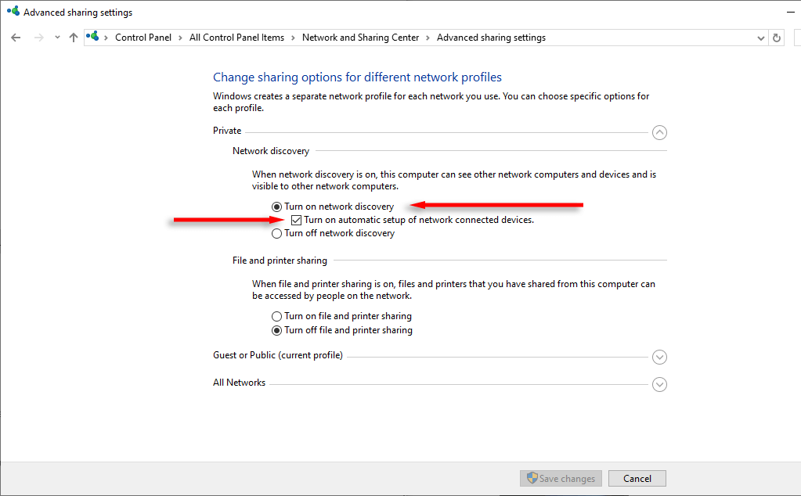Select Turn off network discovery
This screenshot has width=801, height=496.
[x=276, y=233]
